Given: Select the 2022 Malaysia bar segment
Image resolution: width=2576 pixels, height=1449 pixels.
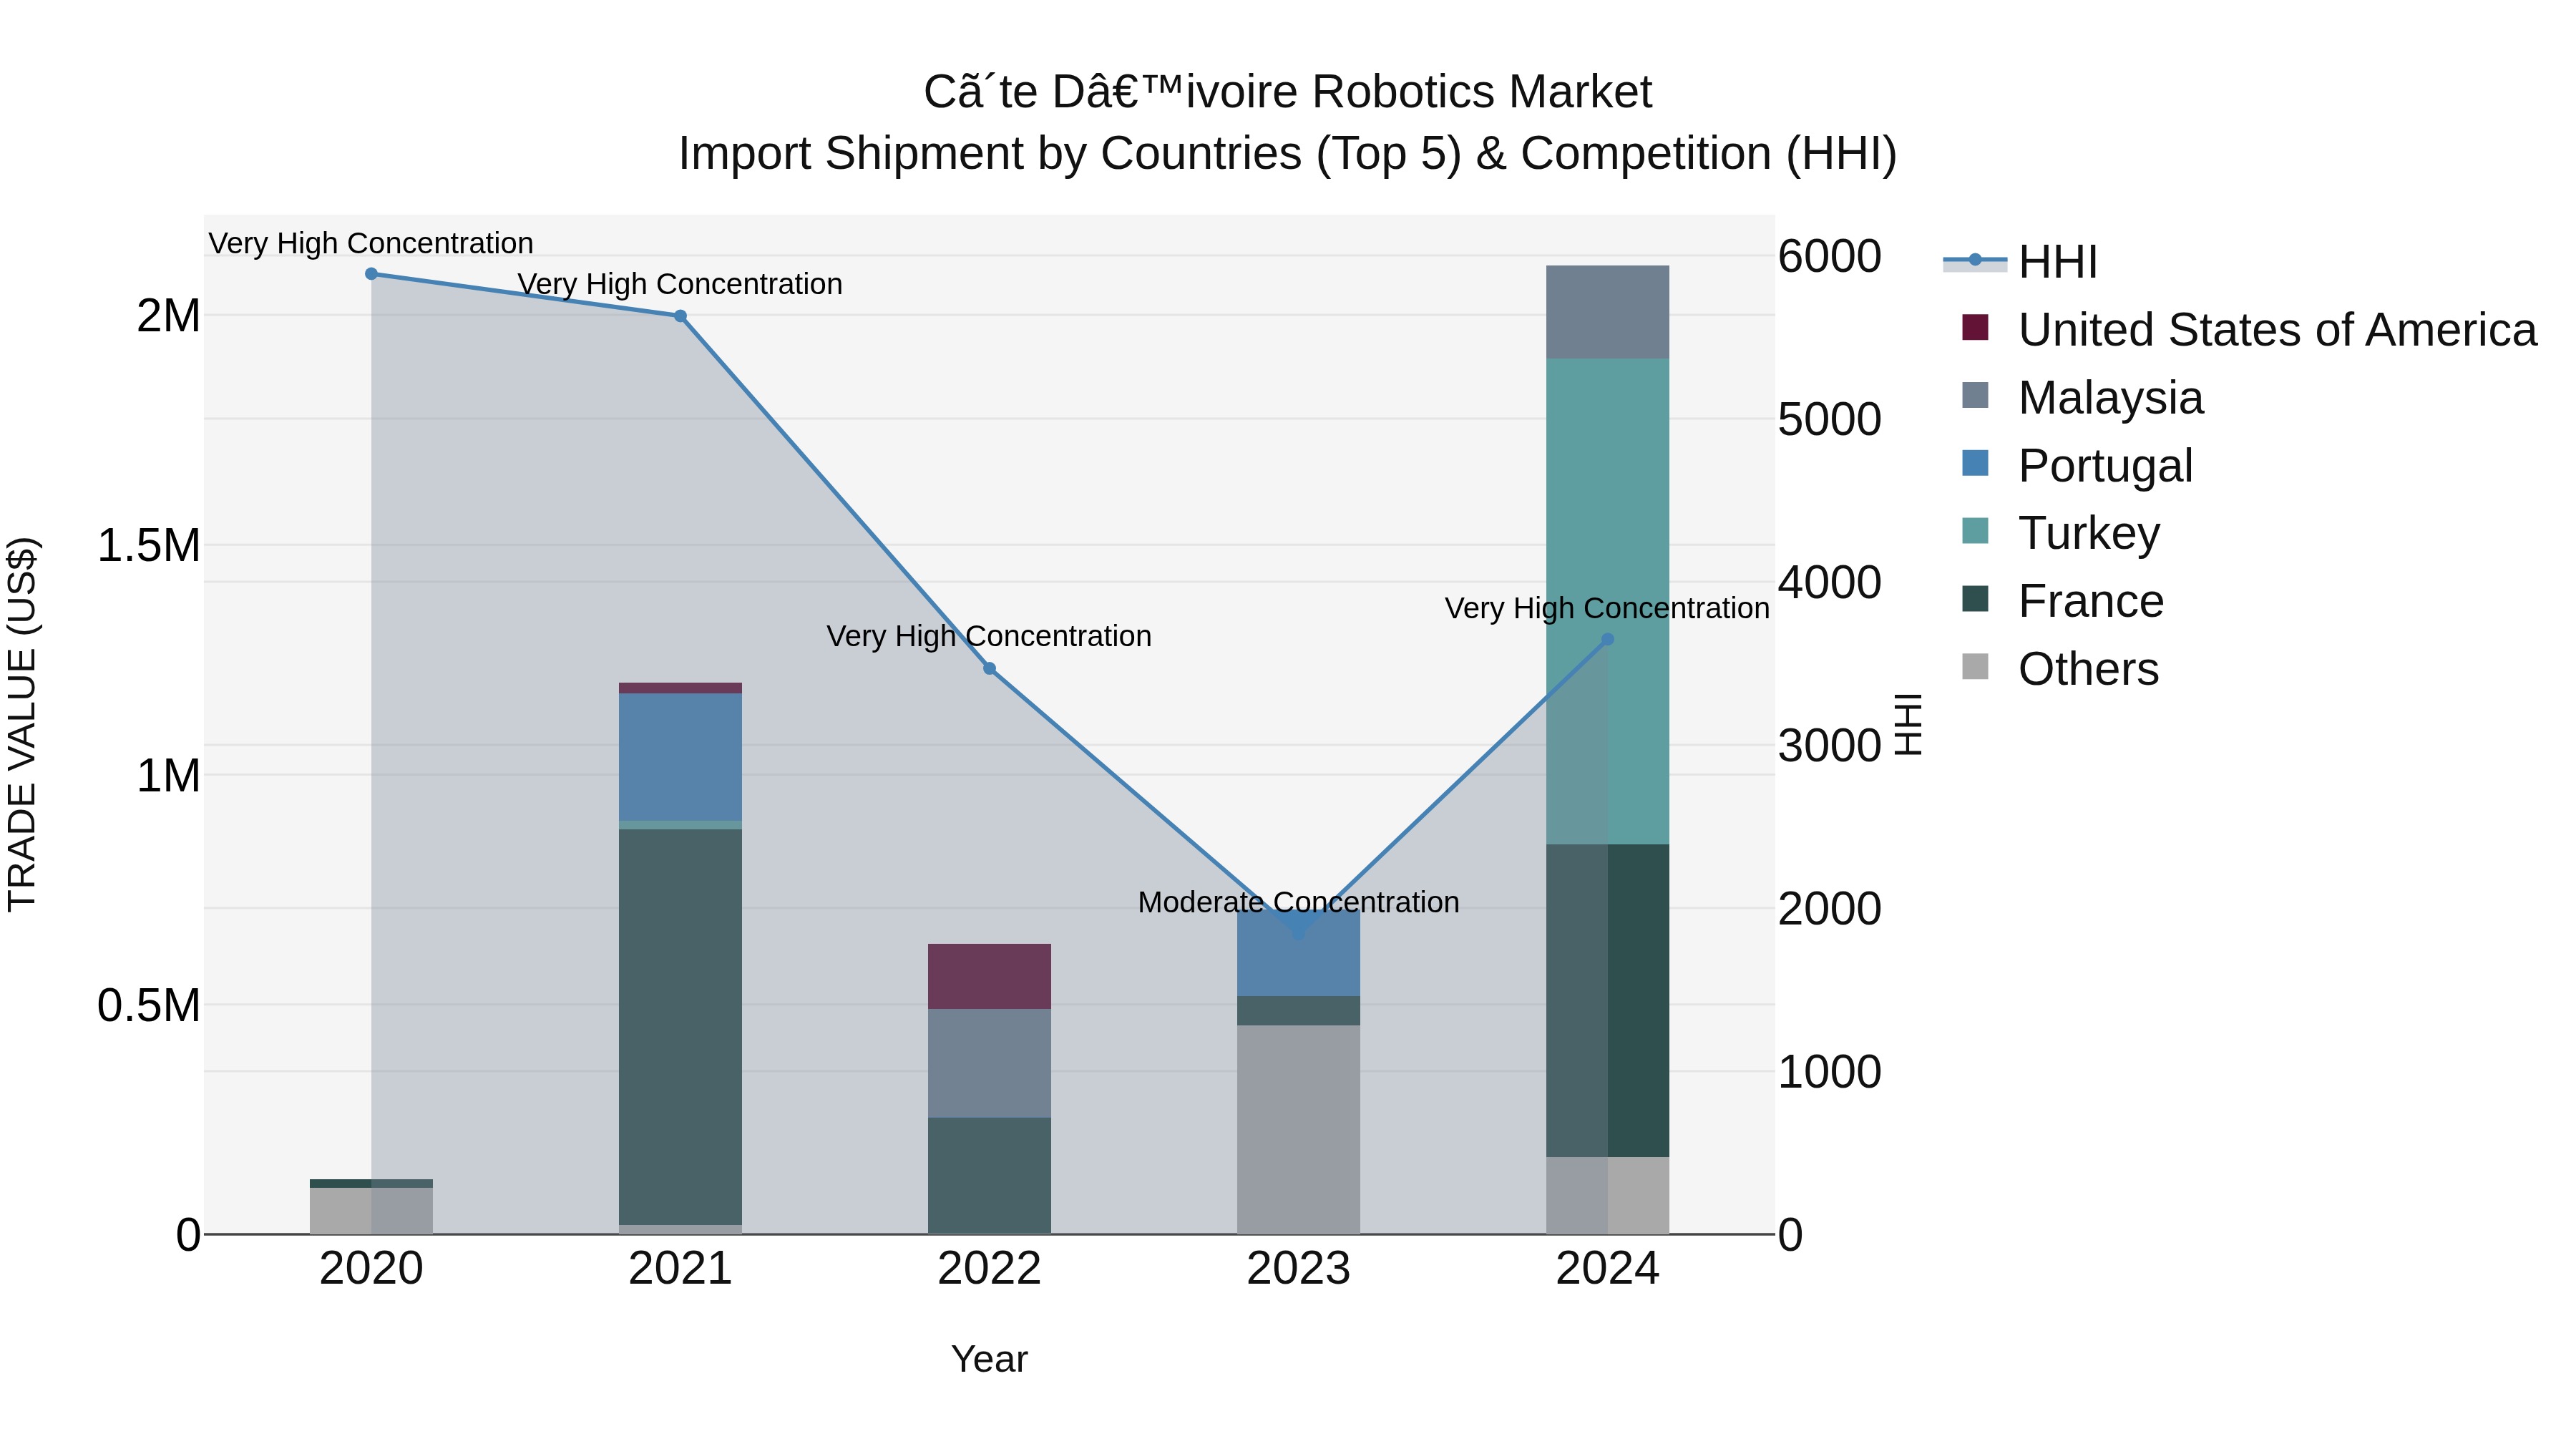Looking at the screenshot, I should tap(989, 1063).
